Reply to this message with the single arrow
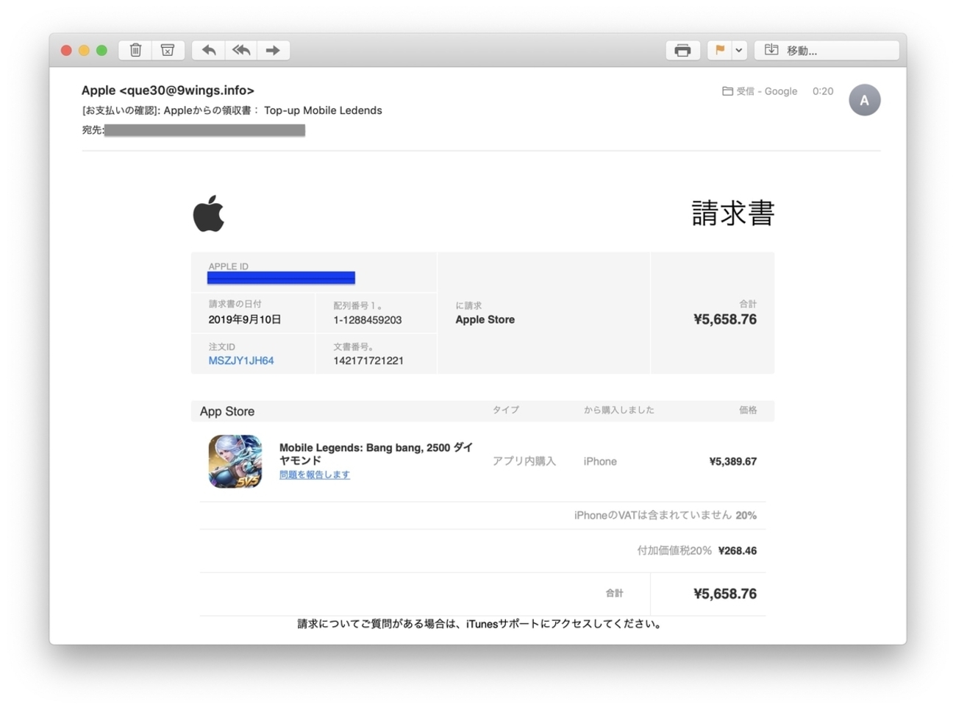The height and width of the screenshot is (710, 956). (x=209, y=50)
